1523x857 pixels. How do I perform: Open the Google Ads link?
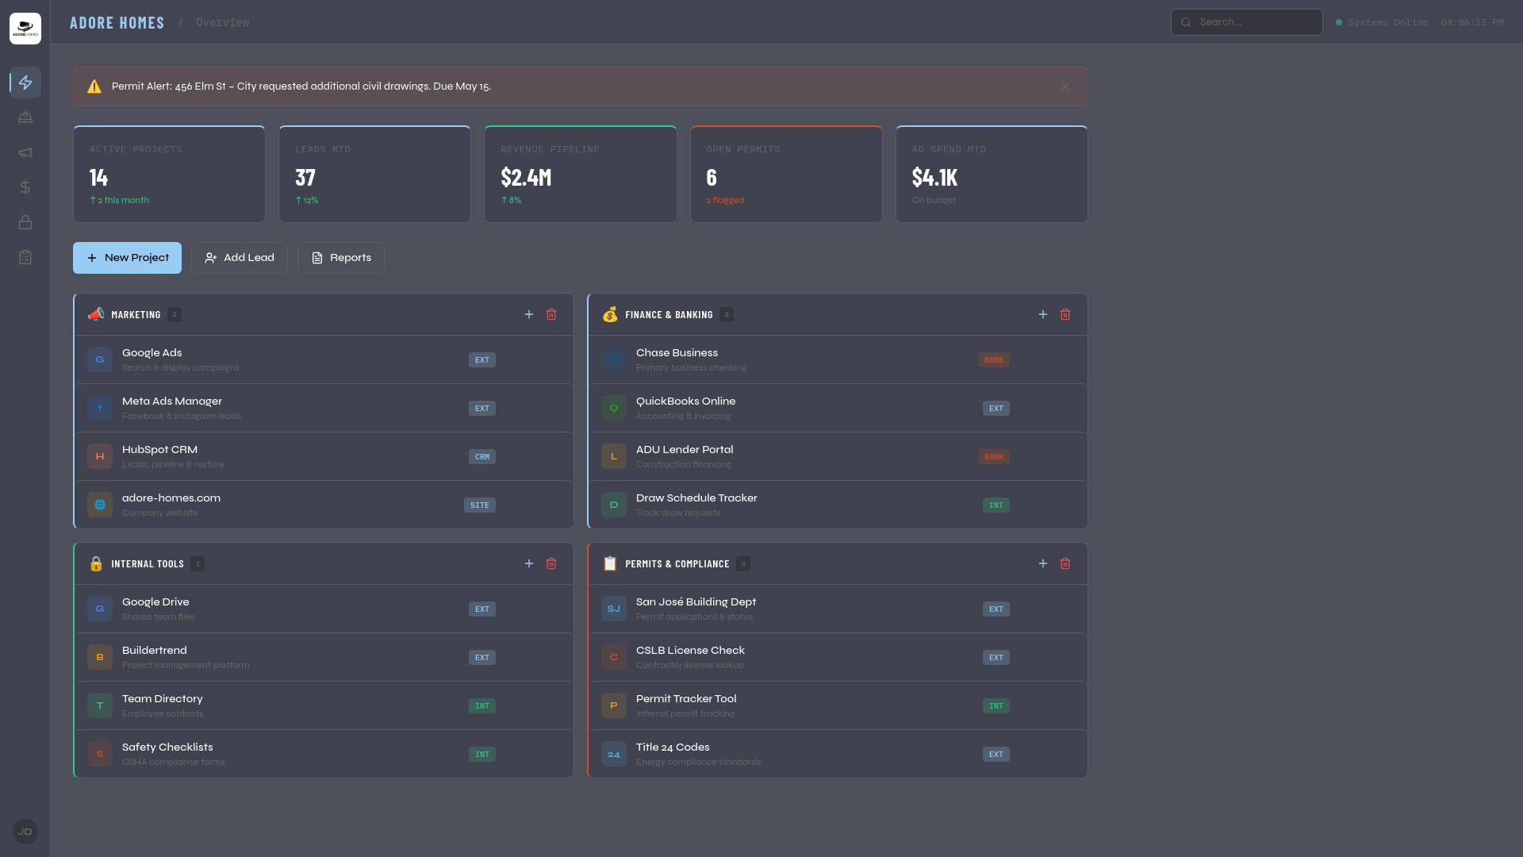(x=324, y=359)
